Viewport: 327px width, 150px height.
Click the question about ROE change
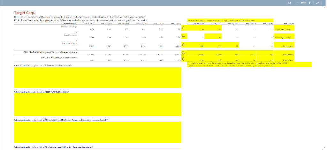pos(61,120)
